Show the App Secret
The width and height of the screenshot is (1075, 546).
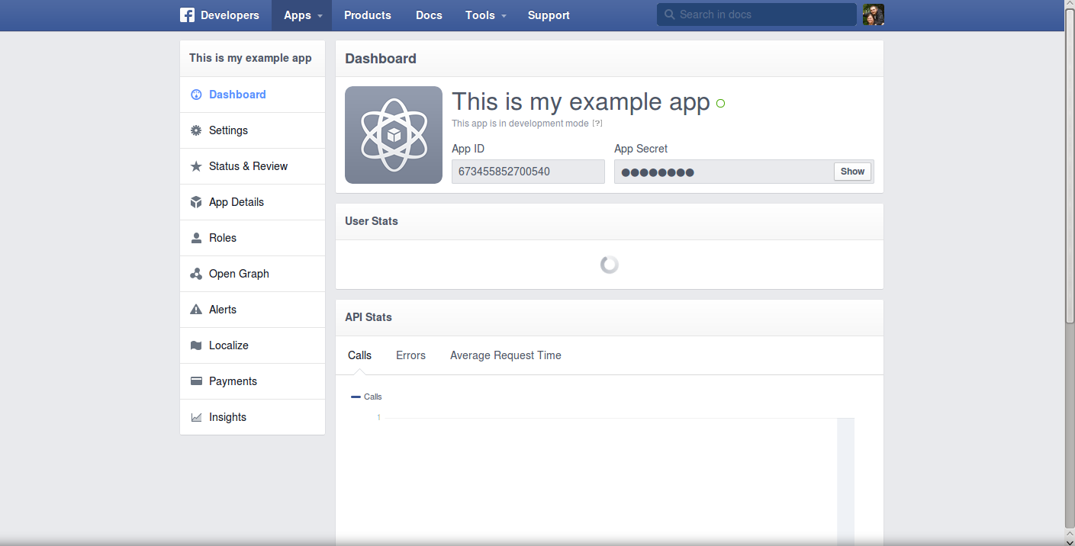point(852,172)
